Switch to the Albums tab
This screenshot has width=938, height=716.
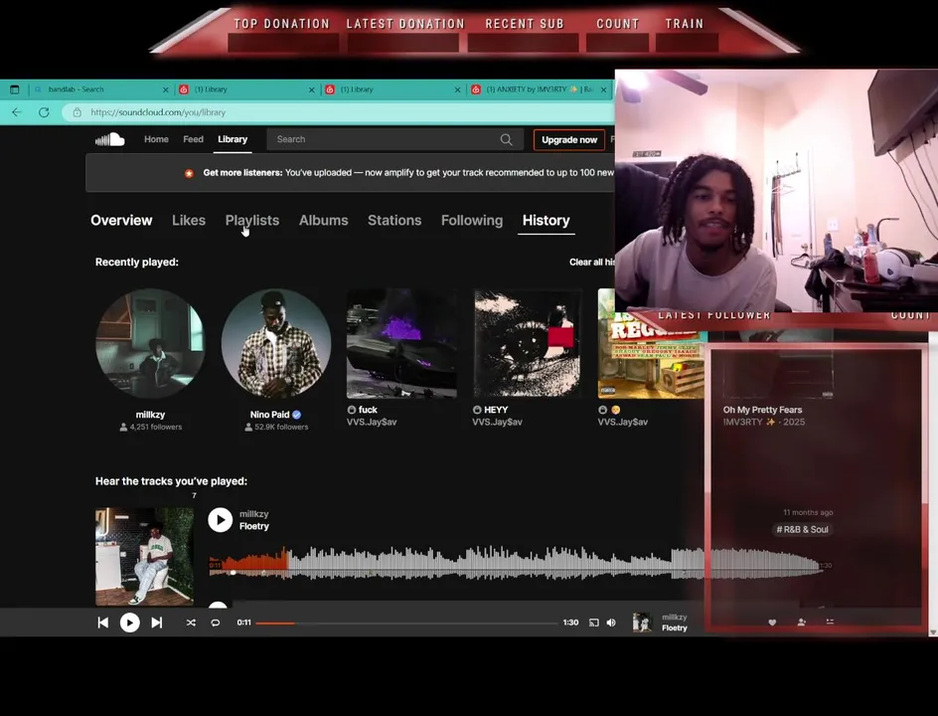(324, 221)
